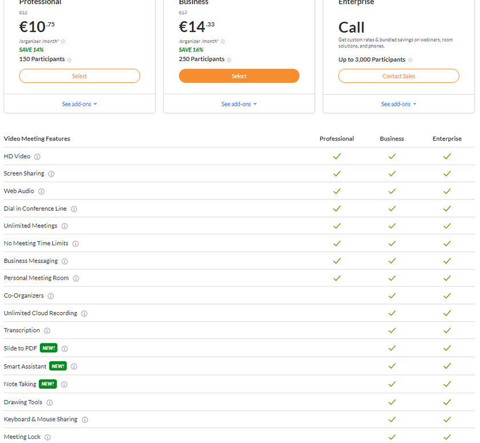Click the Contact Sales button
The width and height of the screenshot is (480, 443).
[x=398, y=76]
